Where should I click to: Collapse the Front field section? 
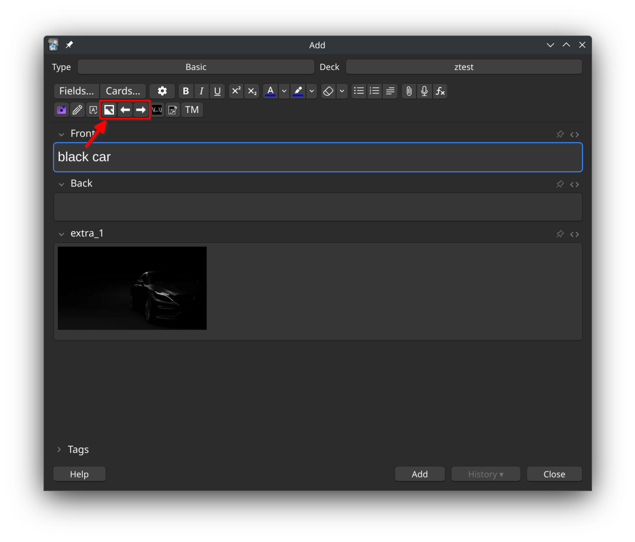(x=61, y=134)
